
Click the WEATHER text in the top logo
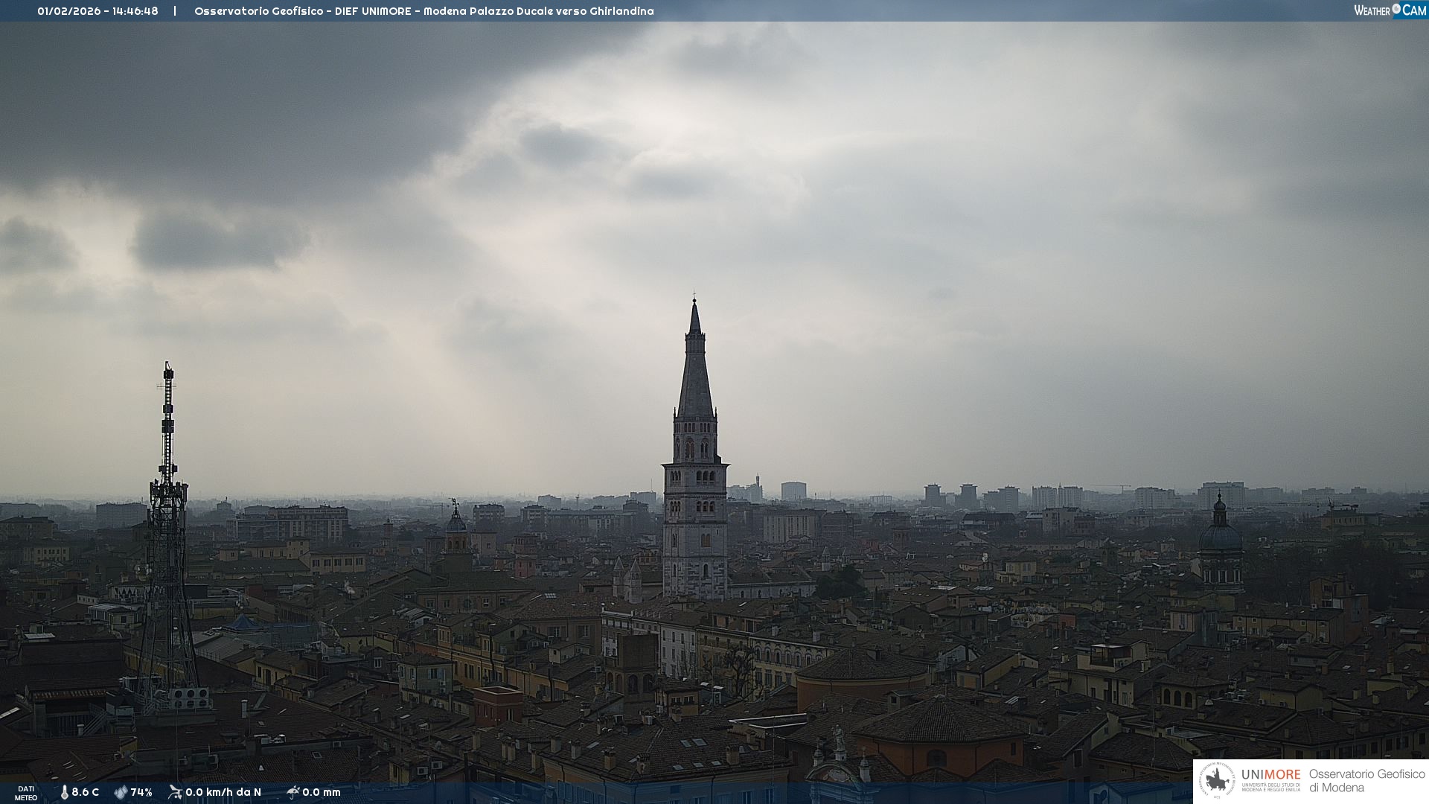(1372, 10)
